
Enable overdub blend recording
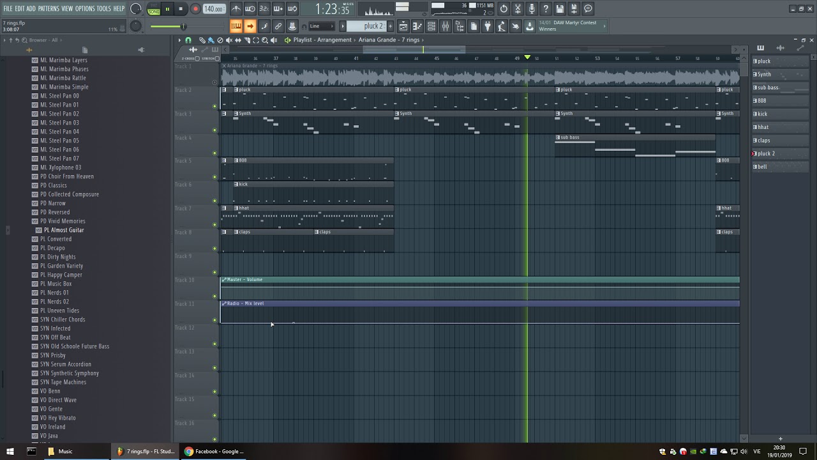(278, 9)
